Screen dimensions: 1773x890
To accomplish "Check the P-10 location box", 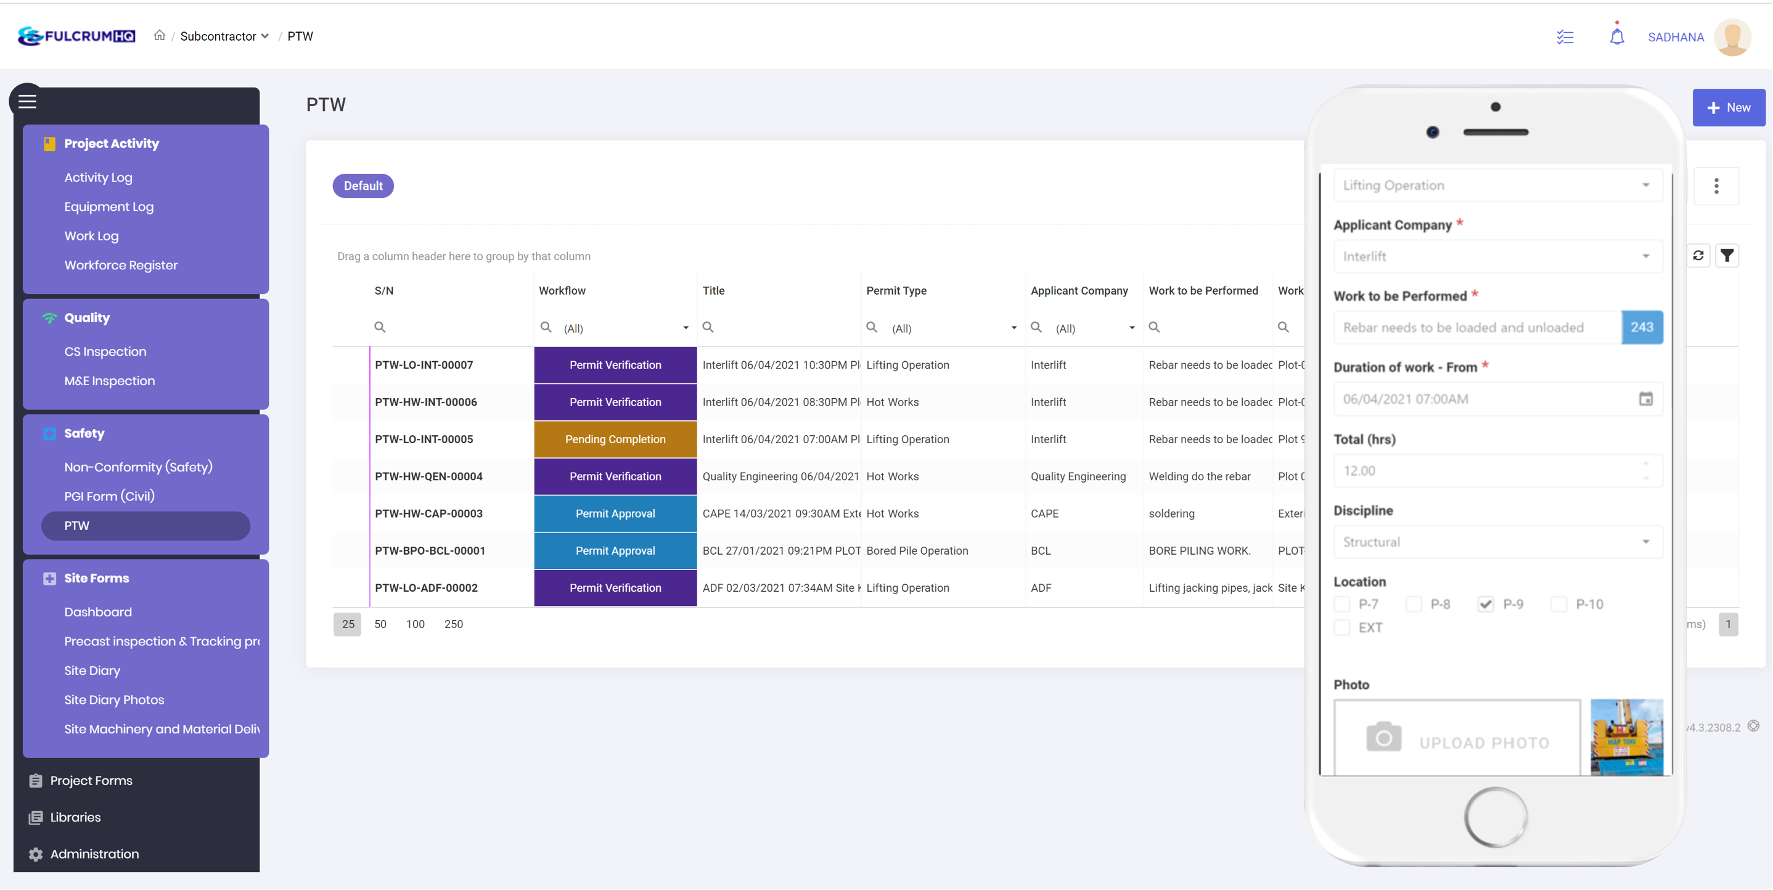I will pos(1559,603).
